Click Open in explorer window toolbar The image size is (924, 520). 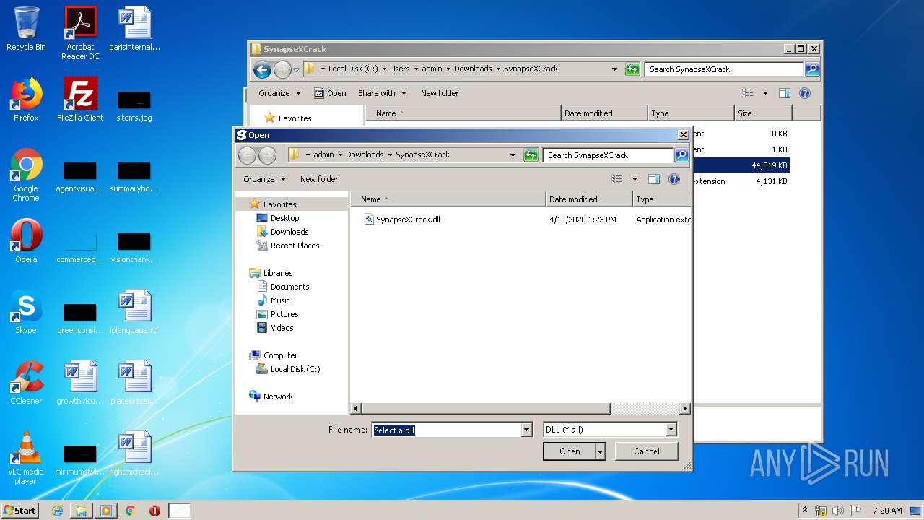(x=330, y=93)
